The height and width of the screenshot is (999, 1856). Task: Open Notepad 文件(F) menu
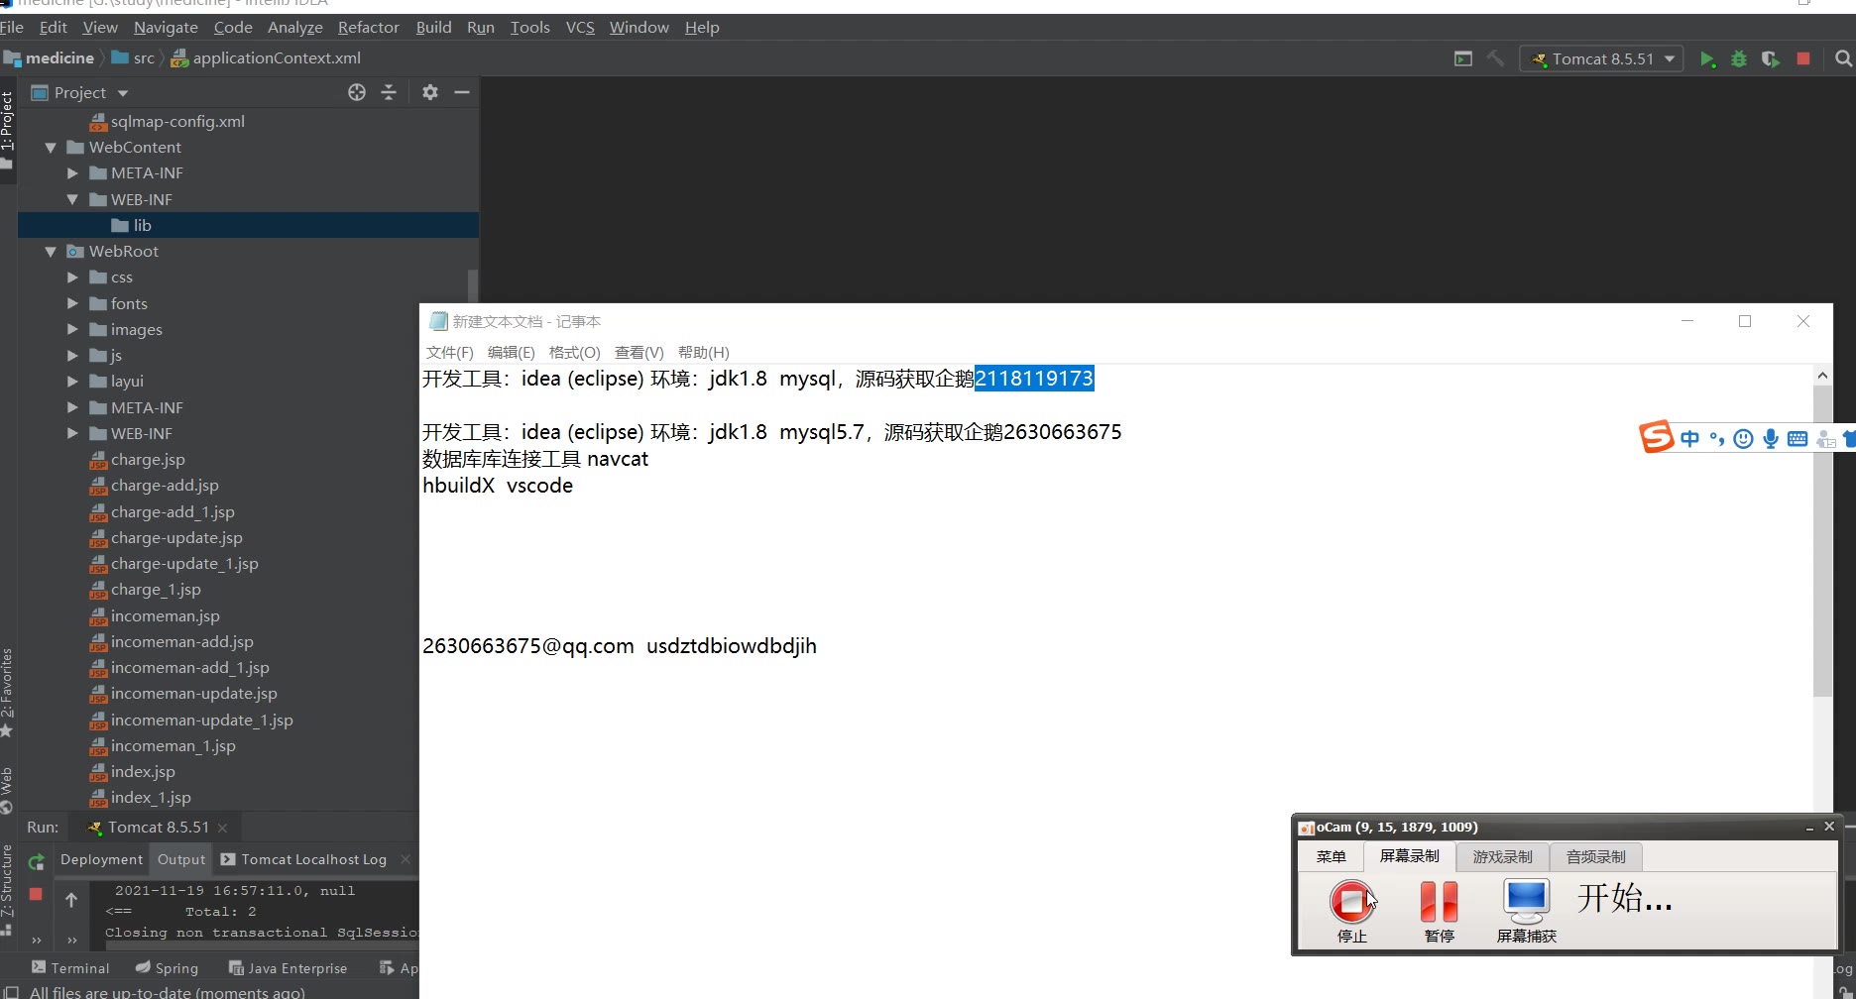450,352
